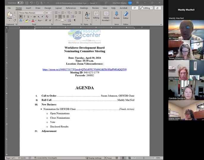This screenshot has width=204, height=160.
Task: Undo the last action
Action: pos(31,3)
